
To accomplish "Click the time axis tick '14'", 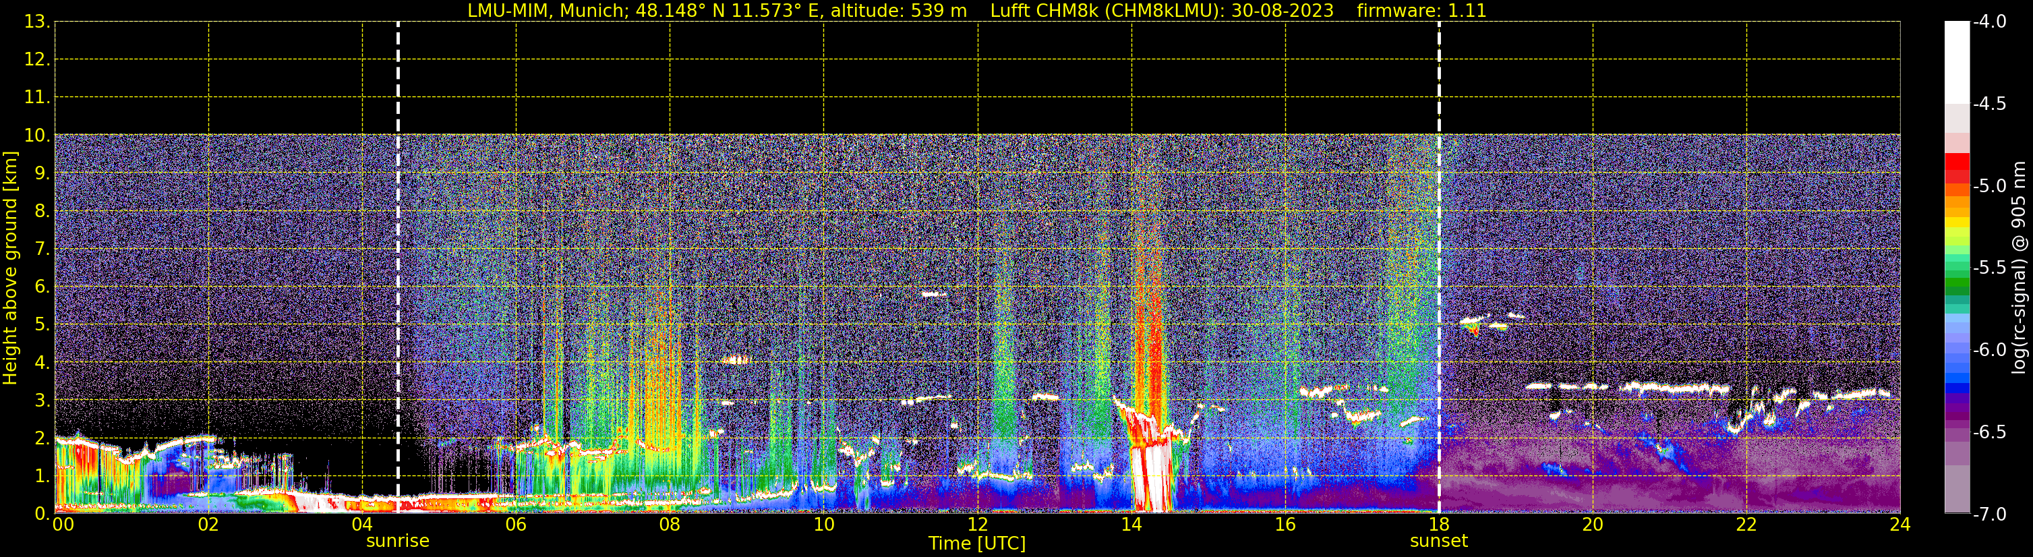I will pos(1131,525).
